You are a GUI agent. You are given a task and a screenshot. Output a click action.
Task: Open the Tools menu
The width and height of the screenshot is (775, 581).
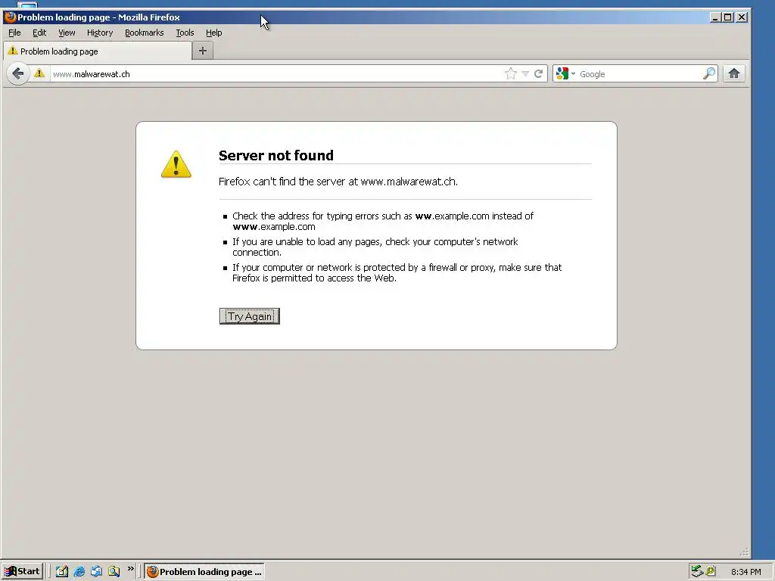[185, 33]
